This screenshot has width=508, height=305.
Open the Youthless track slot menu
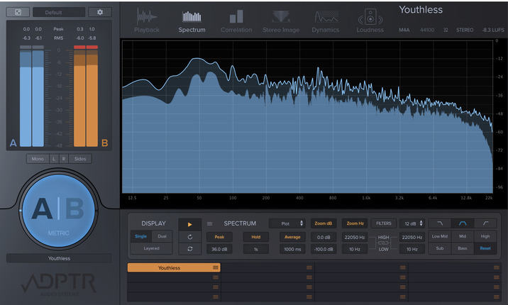pyautogui.click(x=215, y=267)
